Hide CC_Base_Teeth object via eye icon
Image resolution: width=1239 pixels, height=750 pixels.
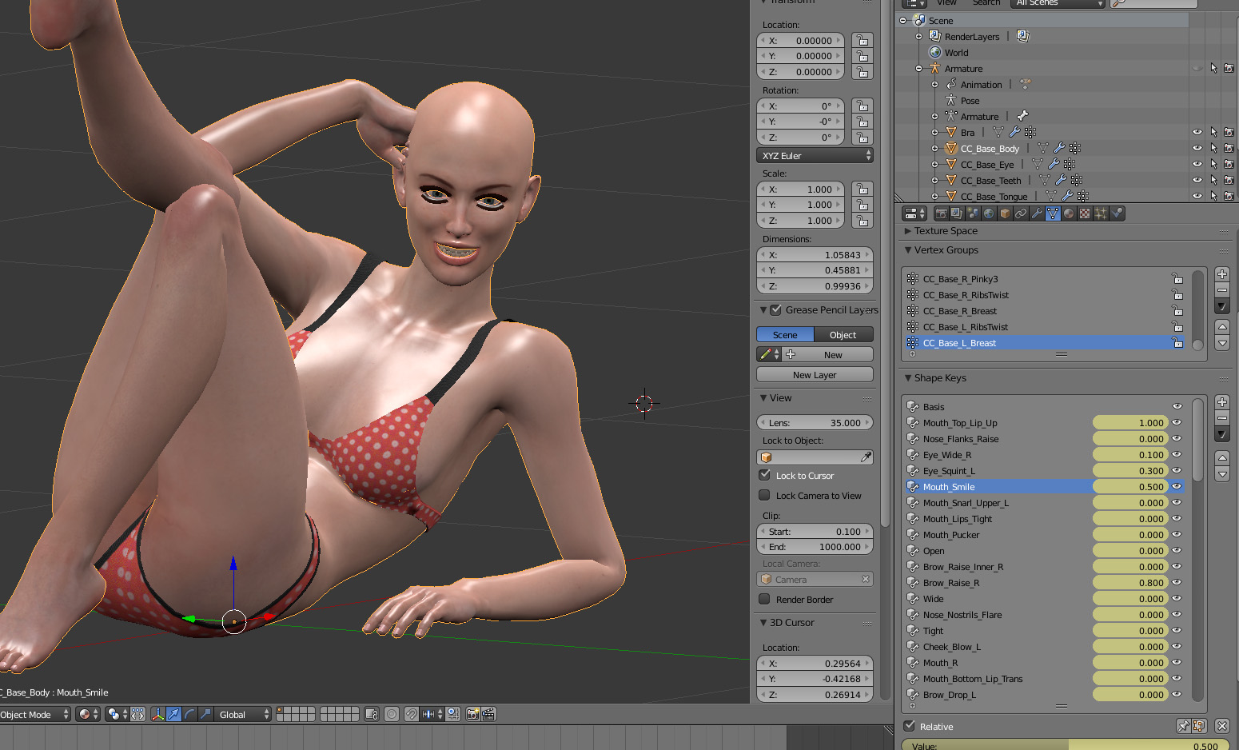click(x=1197, y=180)
